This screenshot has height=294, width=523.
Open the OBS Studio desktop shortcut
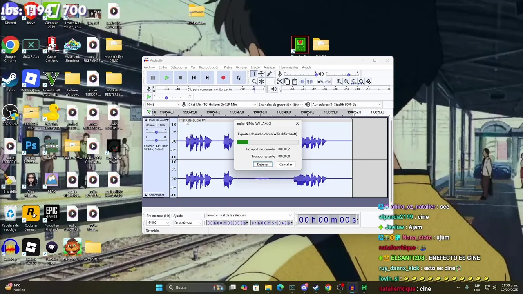tap(10, 115)
